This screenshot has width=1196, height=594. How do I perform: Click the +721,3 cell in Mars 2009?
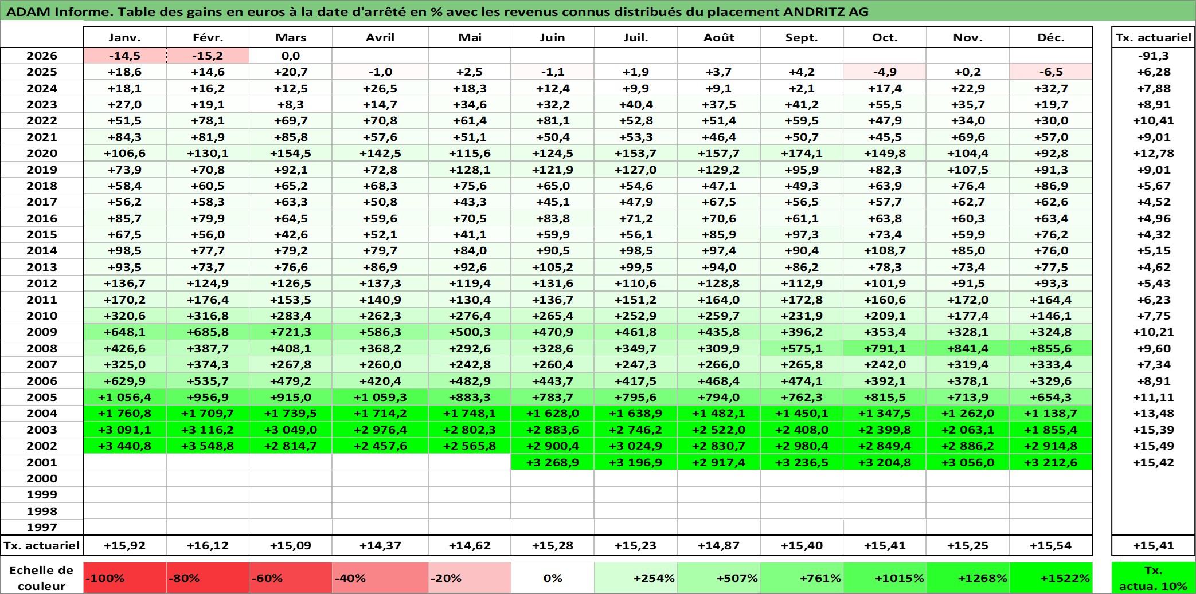pyautogui.click(x=291, y=332)
